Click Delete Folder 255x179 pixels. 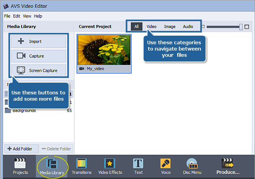tap(56, 149)
